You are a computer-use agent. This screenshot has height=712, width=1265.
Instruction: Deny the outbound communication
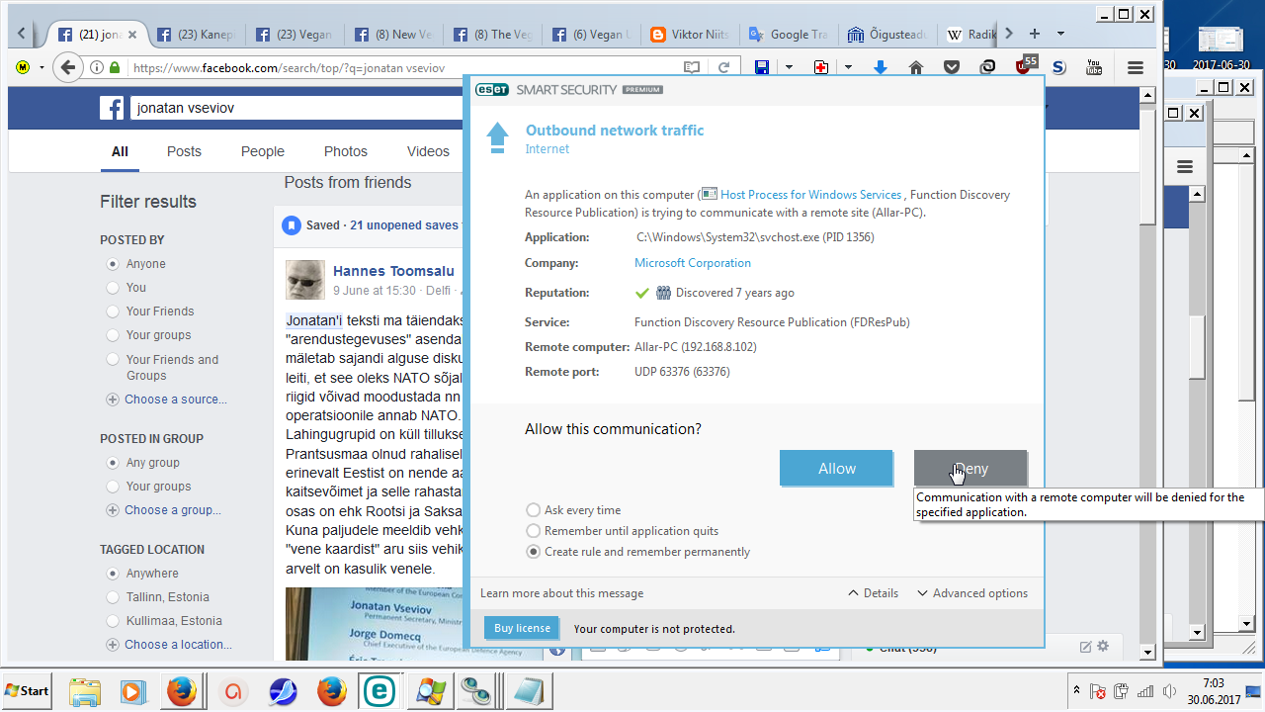[970, 469]
